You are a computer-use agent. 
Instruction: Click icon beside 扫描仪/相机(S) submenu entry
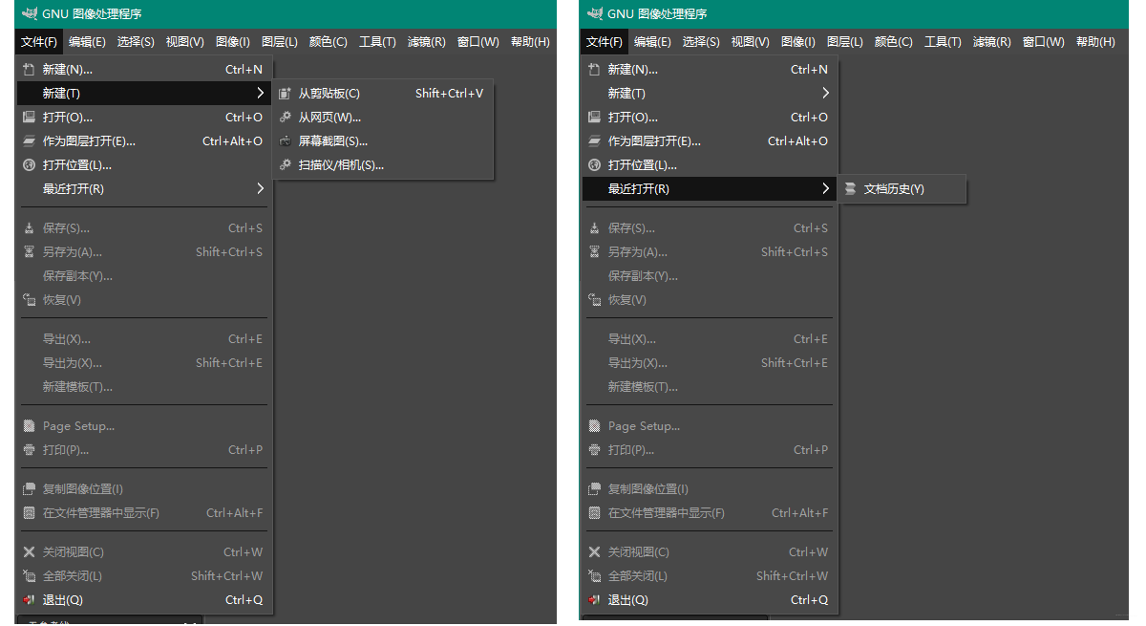285,164
